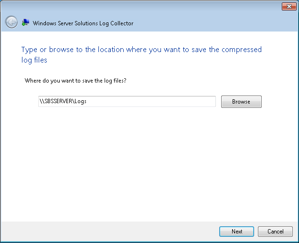This screenshot has height=243, width=299.
Task: Click the Log Collector app icon
Action: click(x=25, y=22)
